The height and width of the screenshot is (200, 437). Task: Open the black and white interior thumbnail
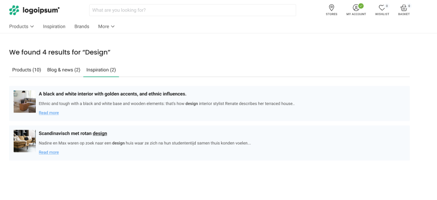[25, 102]
